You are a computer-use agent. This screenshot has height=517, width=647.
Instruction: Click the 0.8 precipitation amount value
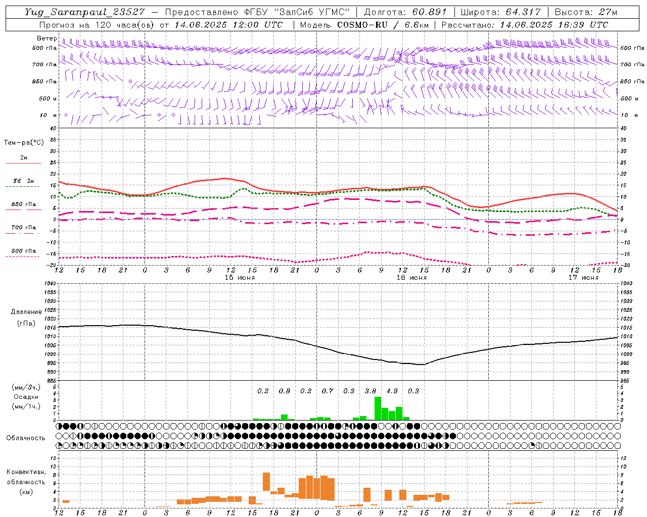(x=285, y=391)
